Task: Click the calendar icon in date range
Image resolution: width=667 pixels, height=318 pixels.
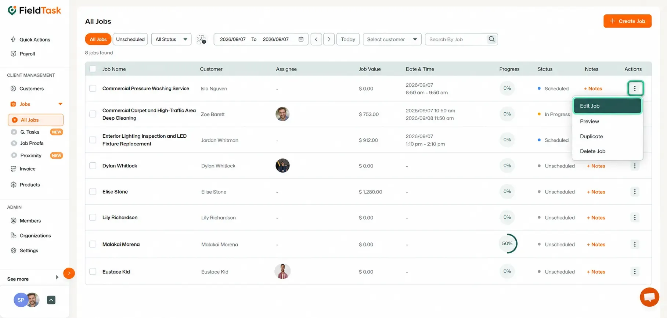Action: 301,39
